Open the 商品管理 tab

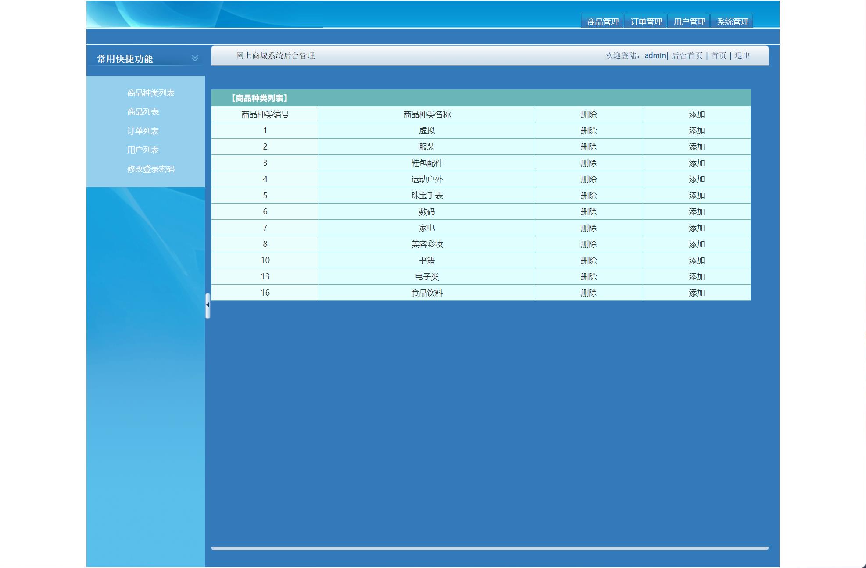pos(602,21)
